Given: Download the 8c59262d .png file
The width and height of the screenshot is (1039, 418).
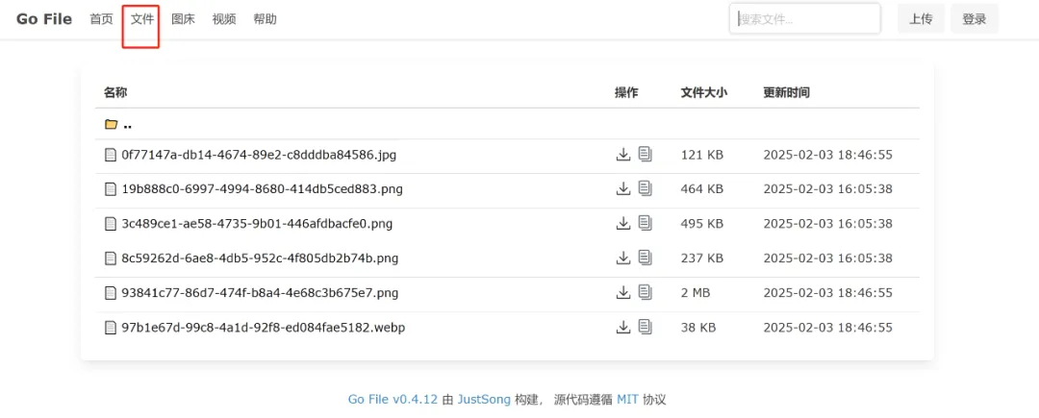Looking at the screenshot, I should point(622,258).
